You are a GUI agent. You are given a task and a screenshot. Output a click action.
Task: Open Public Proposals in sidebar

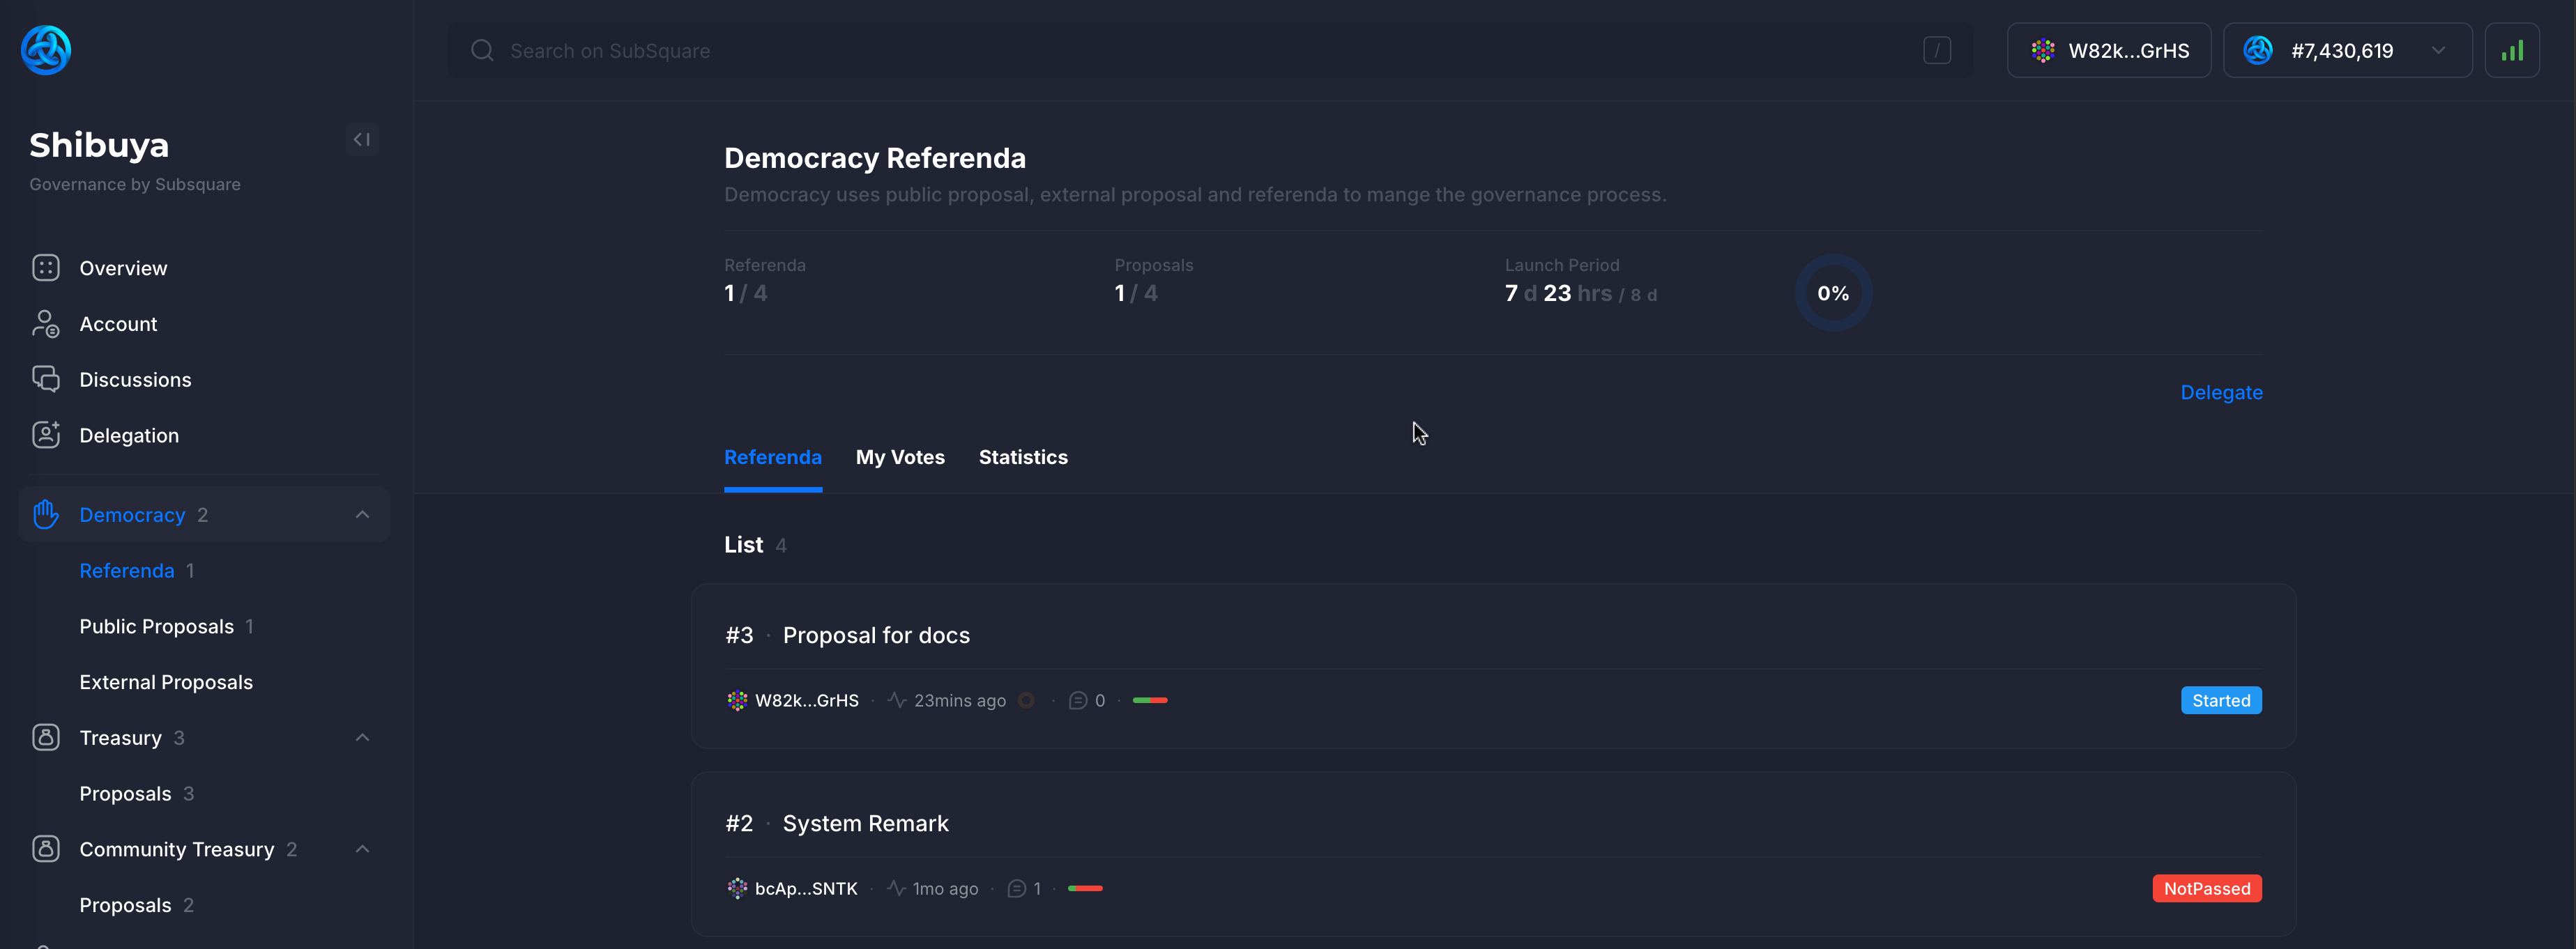point(156,626)
